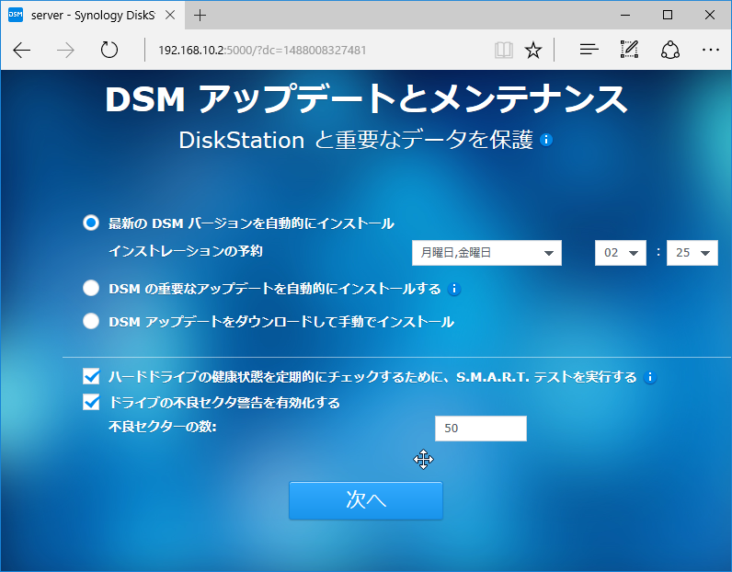Click DSM favicon on the browser tab
Image resolution: width=732 pixels, height=572 pixels.
[16, 15]
